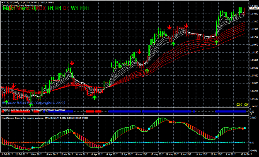
Task: Click the 1.13310 price level on the price scale
Action: tap(254, 22)
